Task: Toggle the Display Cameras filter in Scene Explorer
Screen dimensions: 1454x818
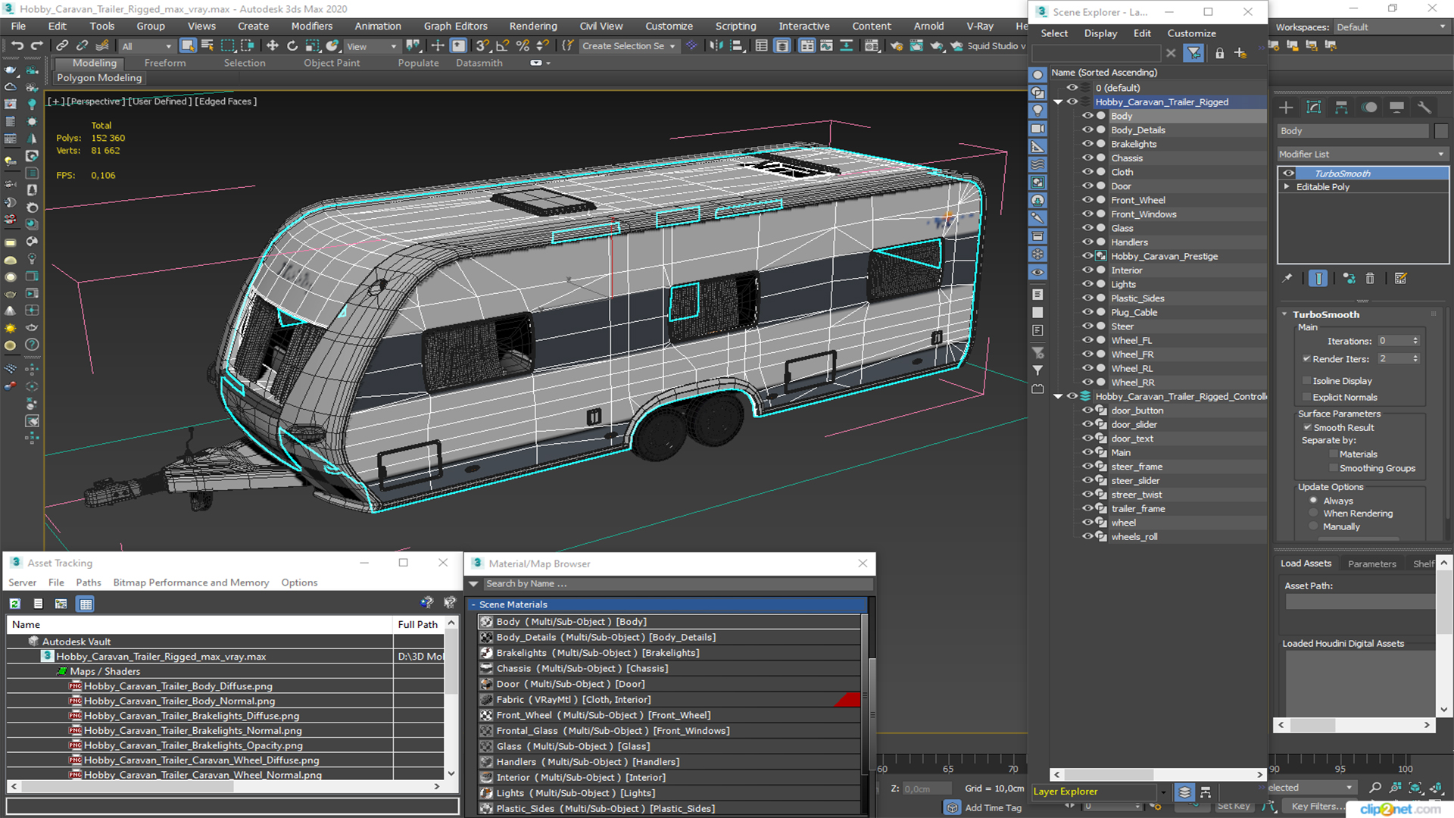Action: [x=1037, y=129]
